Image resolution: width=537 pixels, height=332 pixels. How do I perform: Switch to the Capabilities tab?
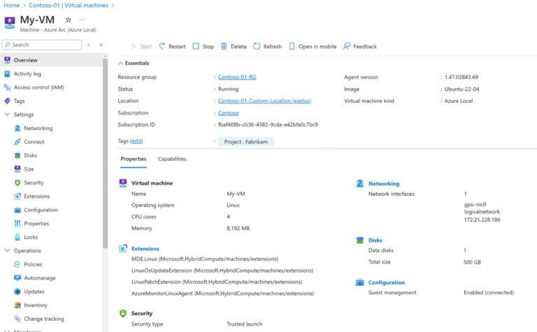coord(172,159)
